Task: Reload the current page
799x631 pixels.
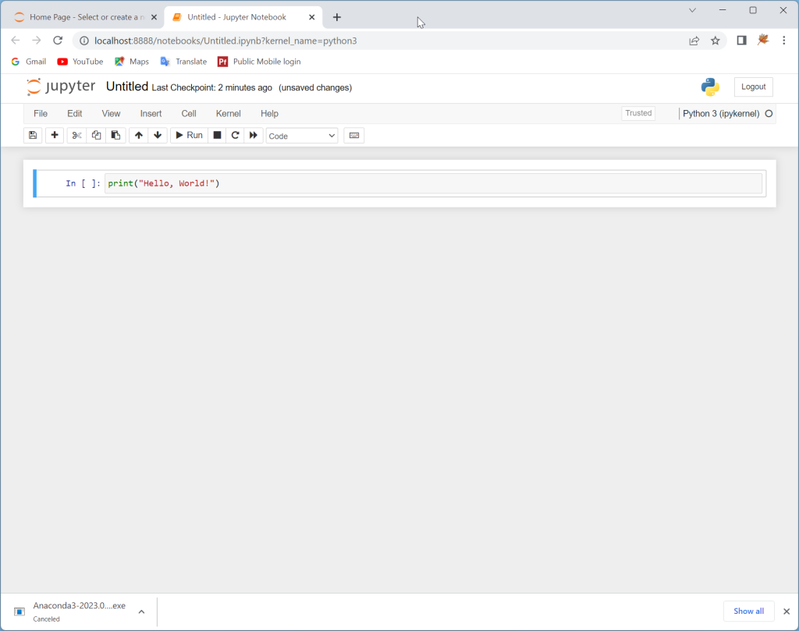Action: 58,41
